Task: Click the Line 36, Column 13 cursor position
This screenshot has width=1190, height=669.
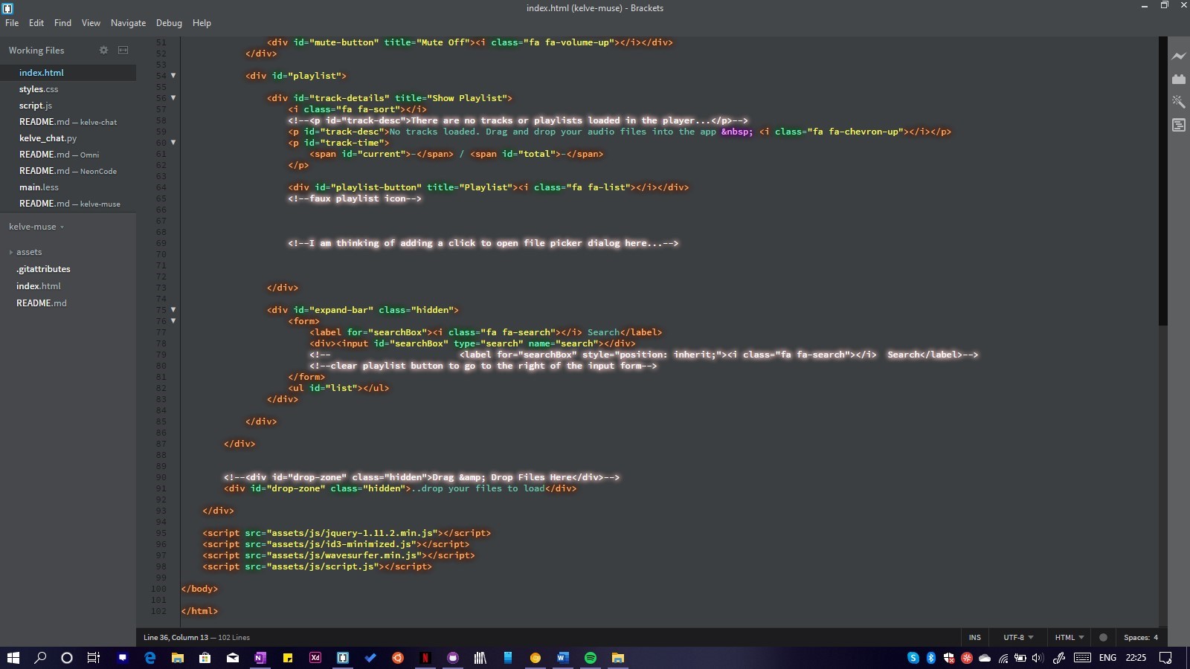Action: (x=176, y=637)
